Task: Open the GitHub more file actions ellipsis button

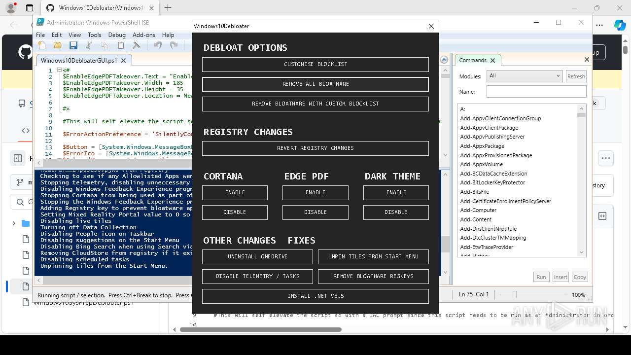Action: click(606, 158)
